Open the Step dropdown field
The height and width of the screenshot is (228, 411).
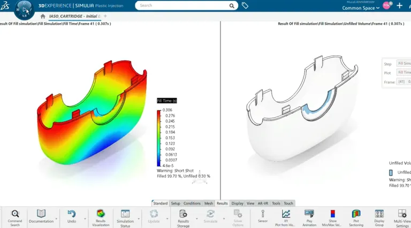pyautogui.click(x=404, y=63)
